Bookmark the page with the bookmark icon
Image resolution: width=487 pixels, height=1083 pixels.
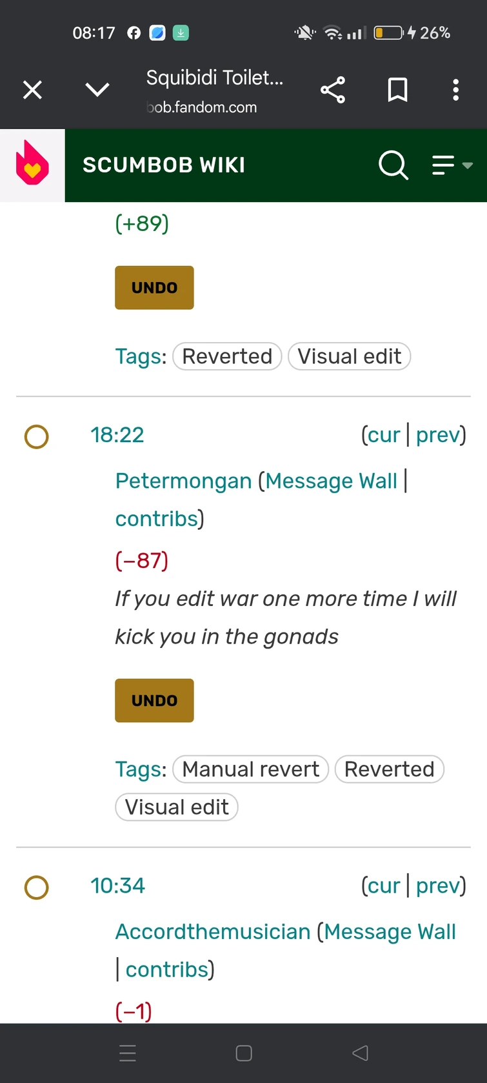397,90
